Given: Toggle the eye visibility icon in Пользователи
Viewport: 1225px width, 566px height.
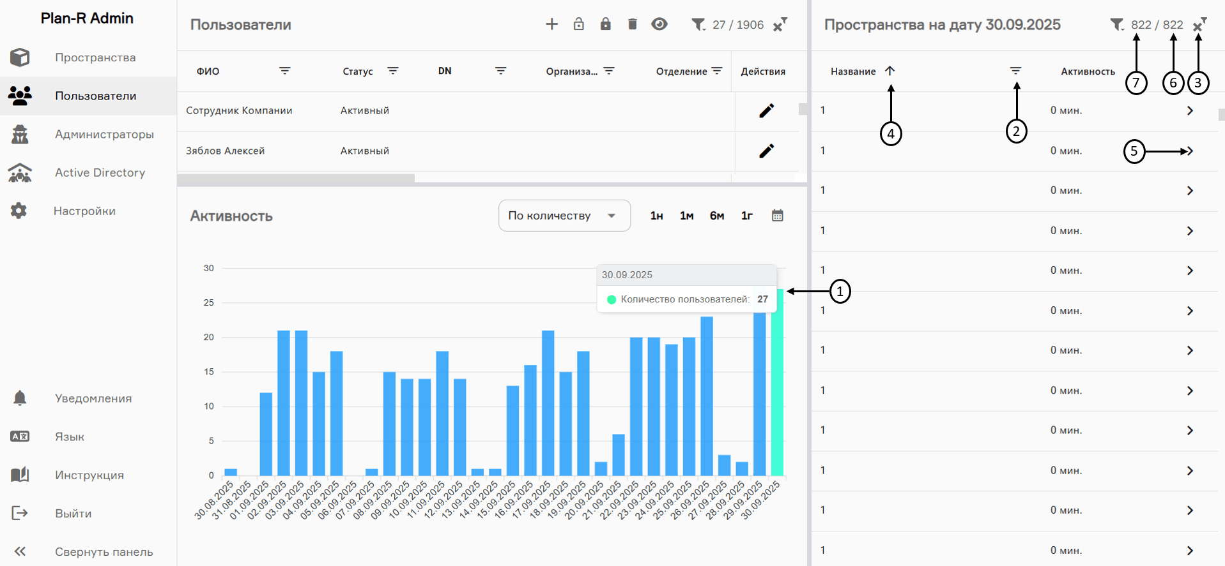Looking at the screenshot, I should click(x=659, y=24).
